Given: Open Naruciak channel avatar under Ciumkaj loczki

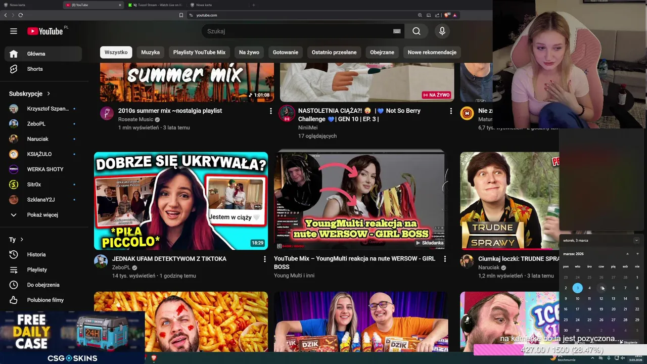Looking at the screenshot, I should point(467,261).
